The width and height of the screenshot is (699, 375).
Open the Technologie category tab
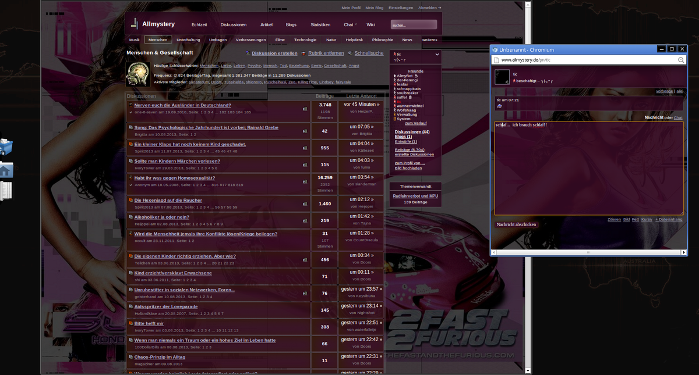305,40
